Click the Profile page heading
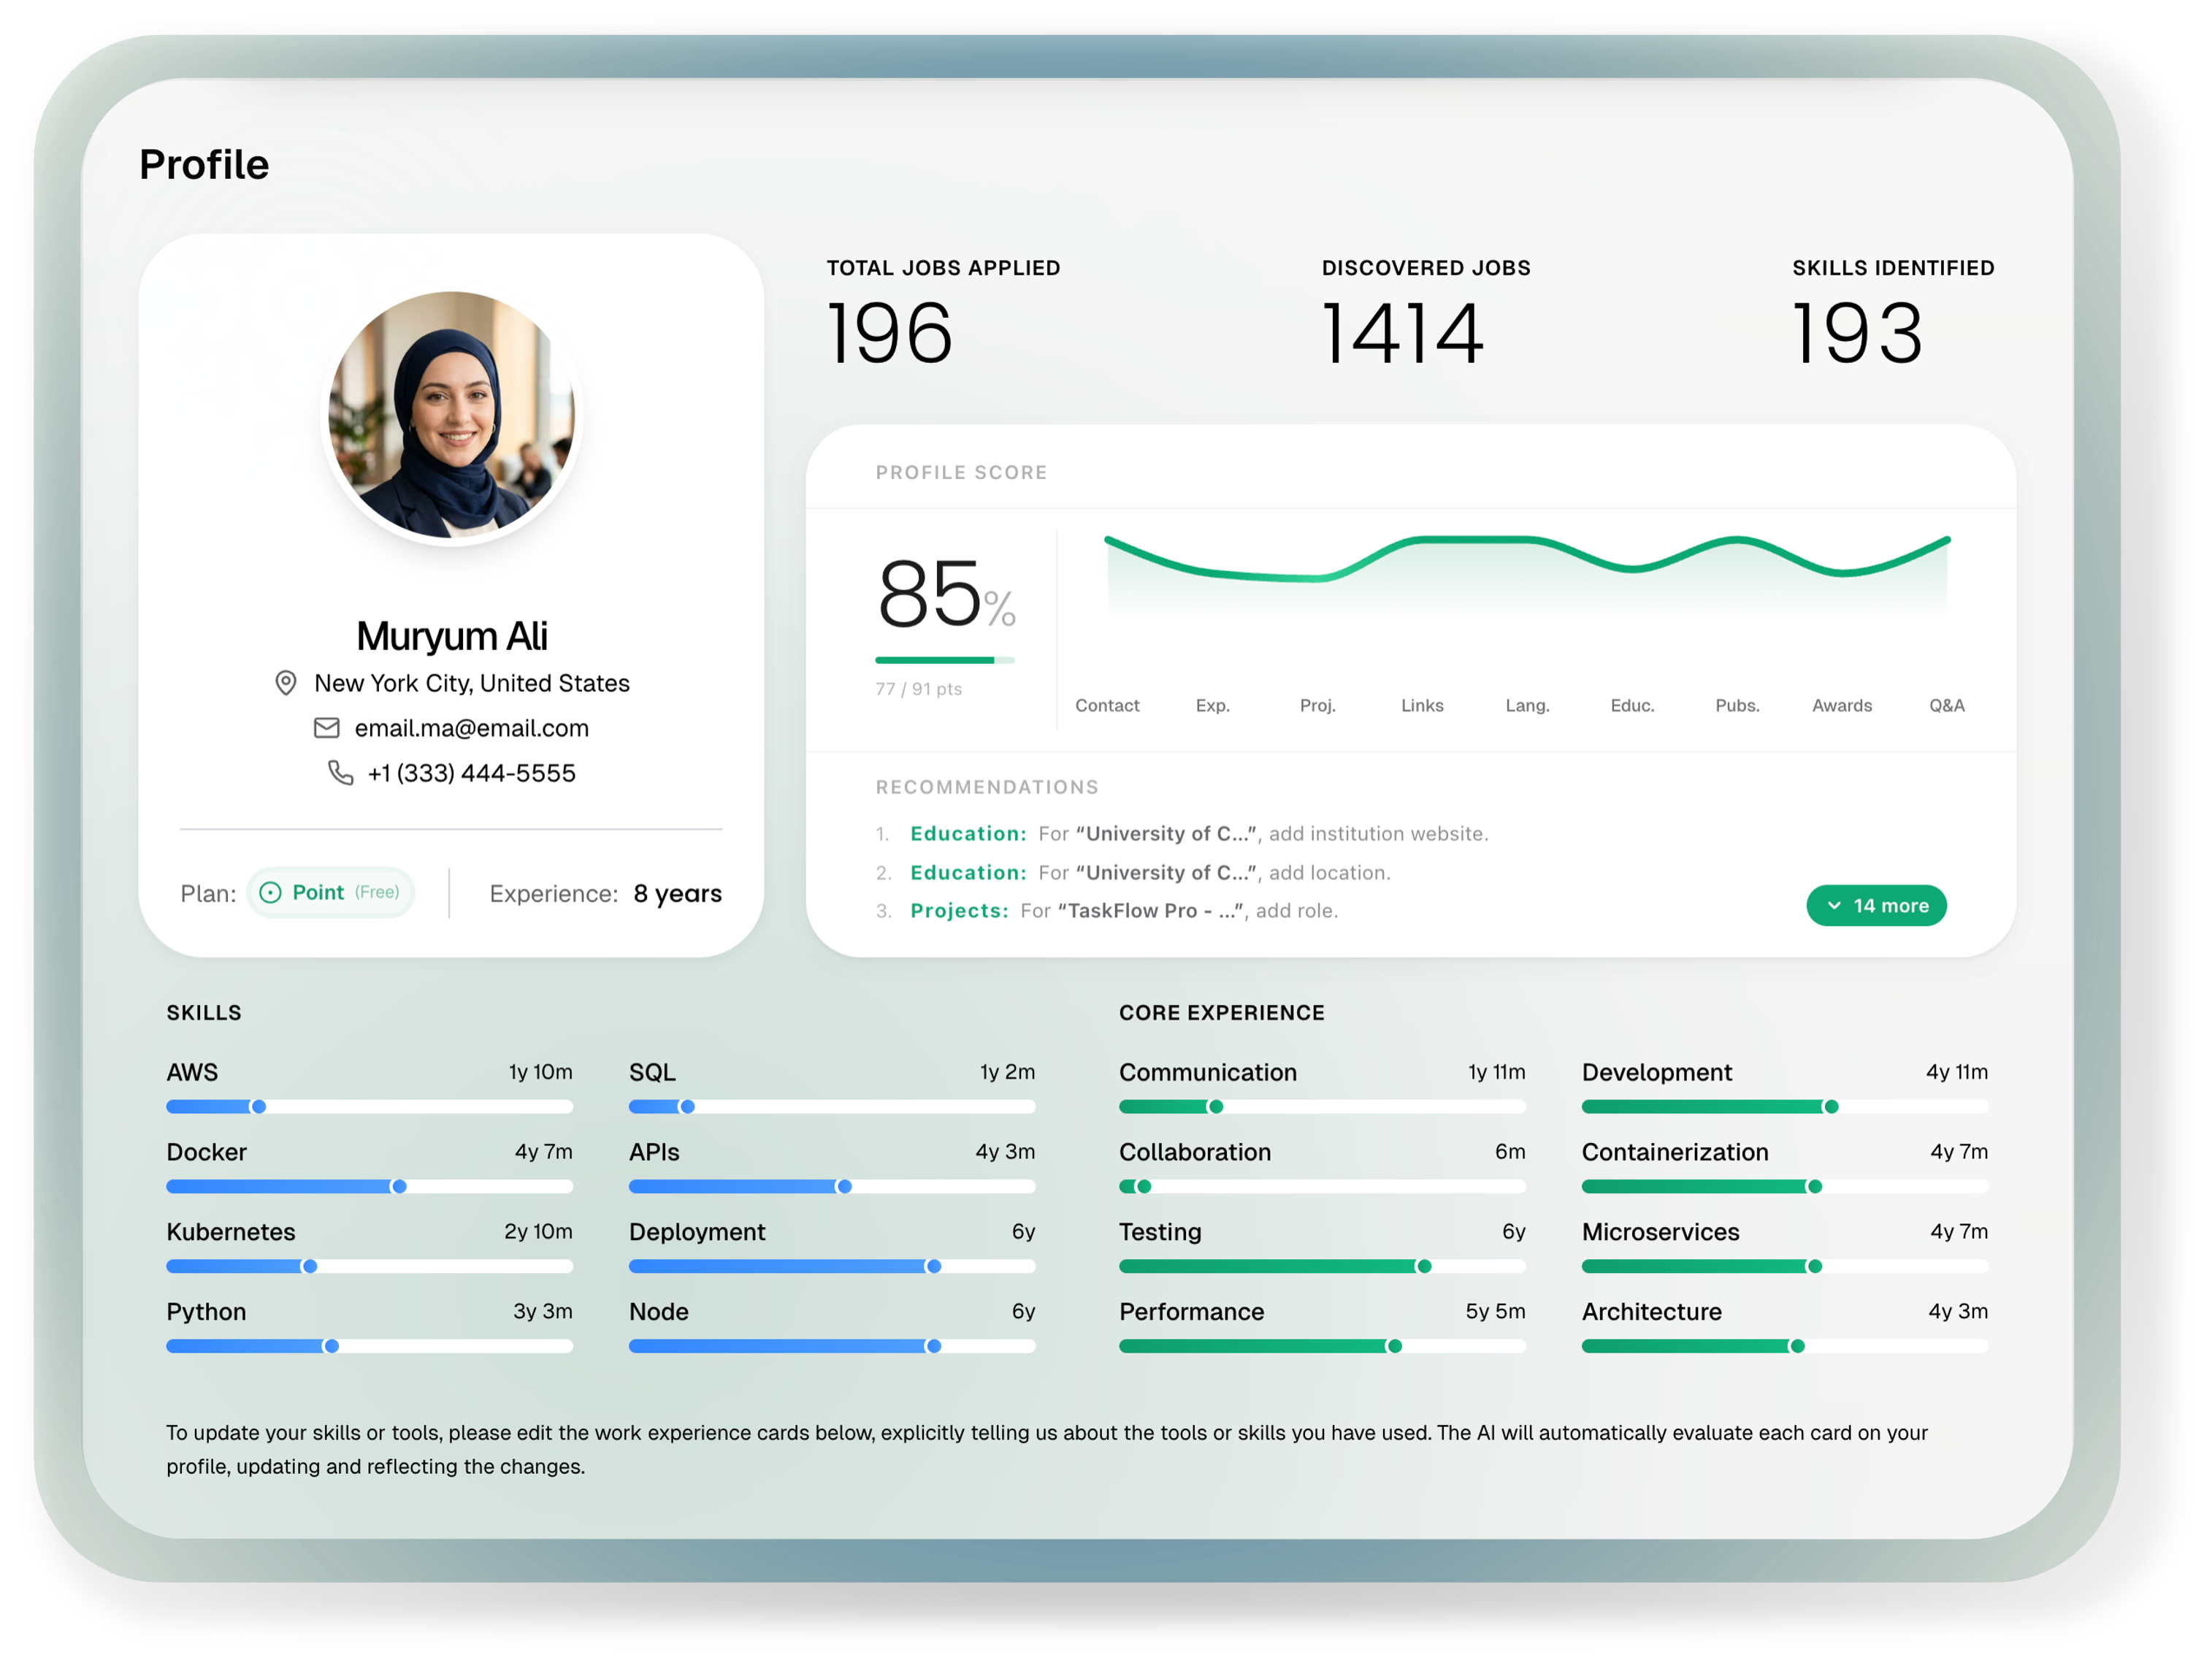The image size is (2212, 1663). [204, 165]
